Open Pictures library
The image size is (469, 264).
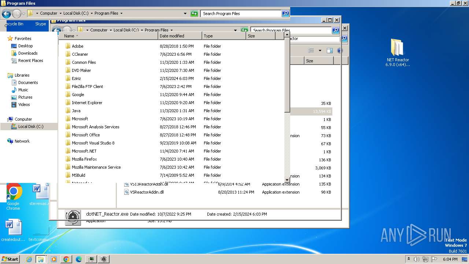[25, 97]
